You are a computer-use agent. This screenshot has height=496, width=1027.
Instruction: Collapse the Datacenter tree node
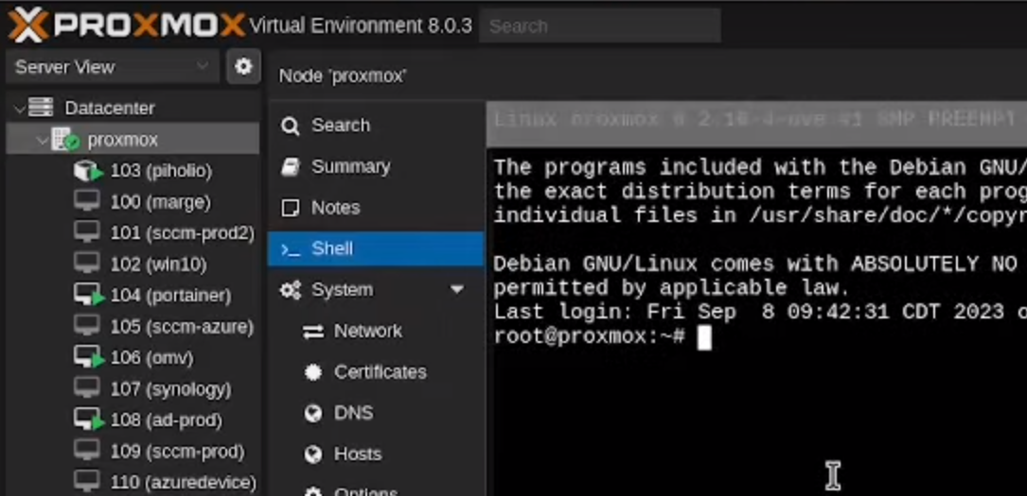pos(20,109)
